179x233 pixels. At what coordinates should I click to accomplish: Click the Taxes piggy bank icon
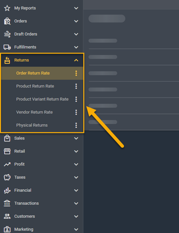[7, 177]
